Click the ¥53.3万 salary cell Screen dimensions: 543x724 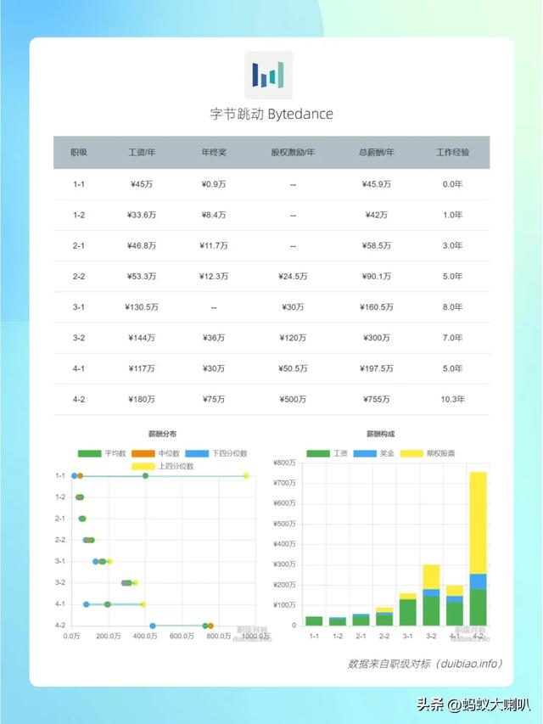click(x=142, y=277)
